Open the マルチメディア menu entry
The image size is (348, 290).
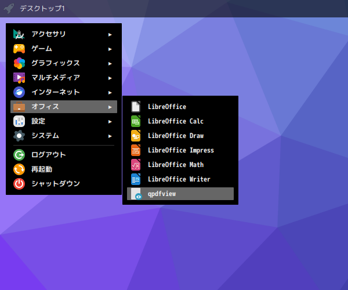coord(64,78)
